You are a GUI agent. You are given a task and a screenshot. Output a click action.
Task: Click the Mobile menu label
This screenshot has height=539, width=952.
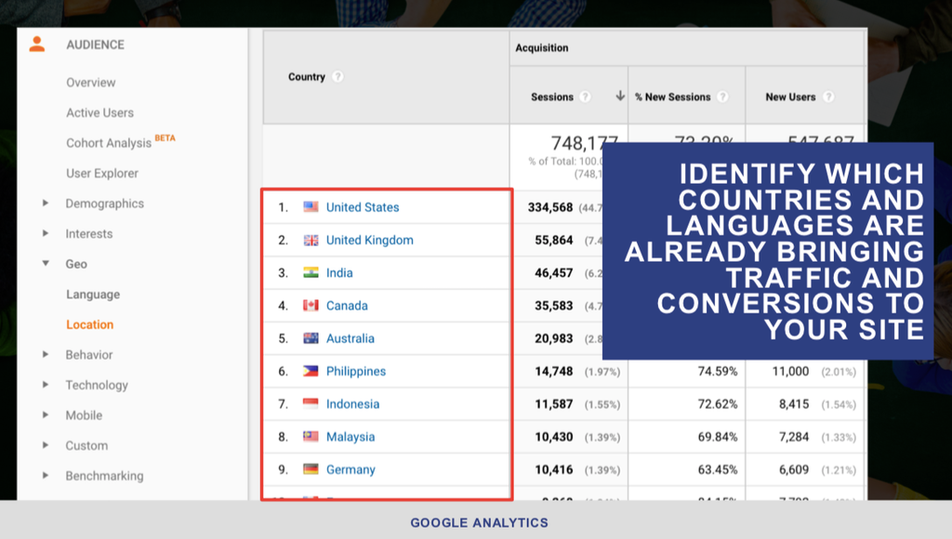tap(84, 415)
